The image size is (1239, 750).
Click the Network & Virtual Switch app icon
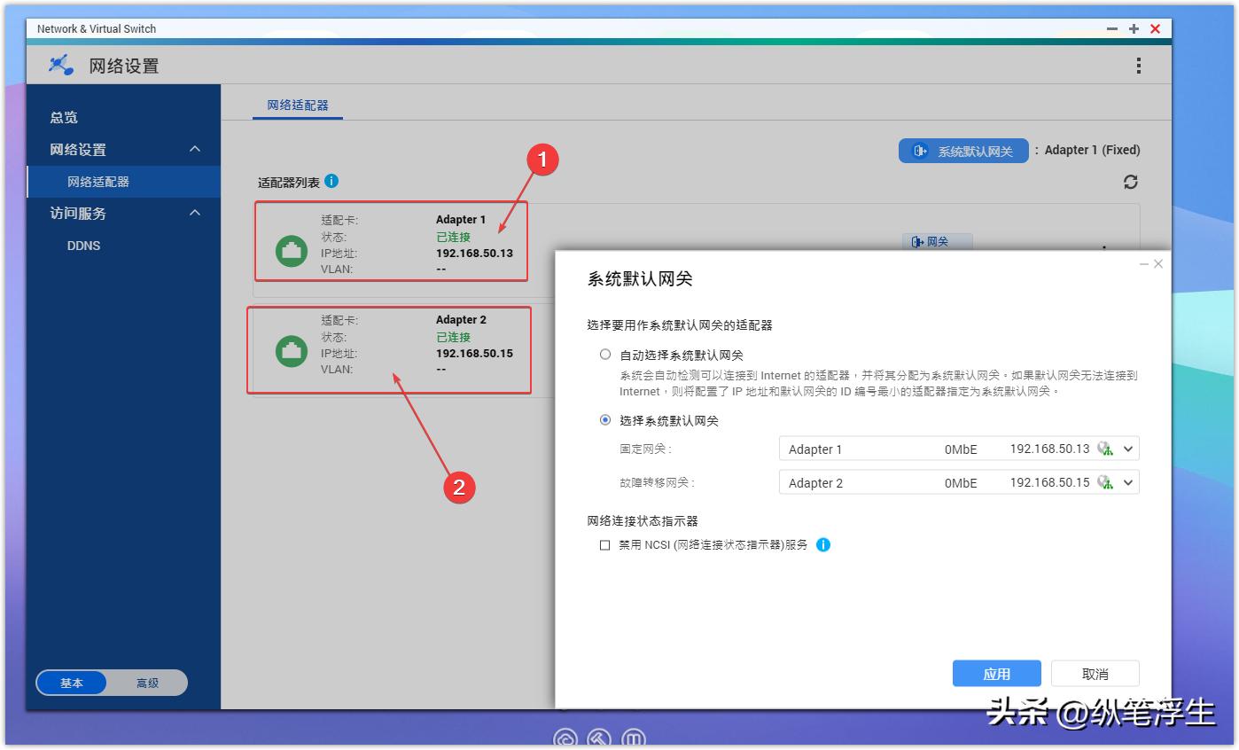coord(58,63)
